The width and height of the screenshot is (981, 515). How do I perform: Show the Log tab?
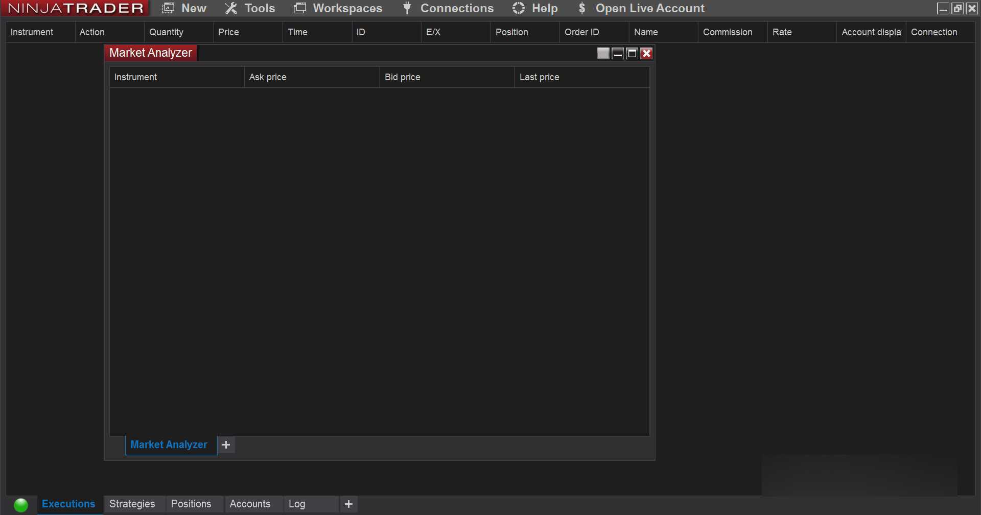coord(297,504)
